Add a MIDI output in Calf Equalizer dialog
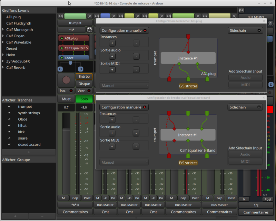 (112, 146)
